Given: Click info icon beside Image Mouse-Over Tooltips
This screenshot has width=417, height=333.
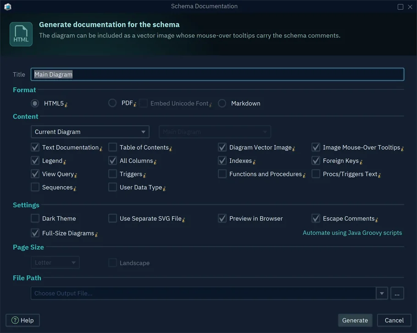Looking at the screenshot, I should [403, 149].
